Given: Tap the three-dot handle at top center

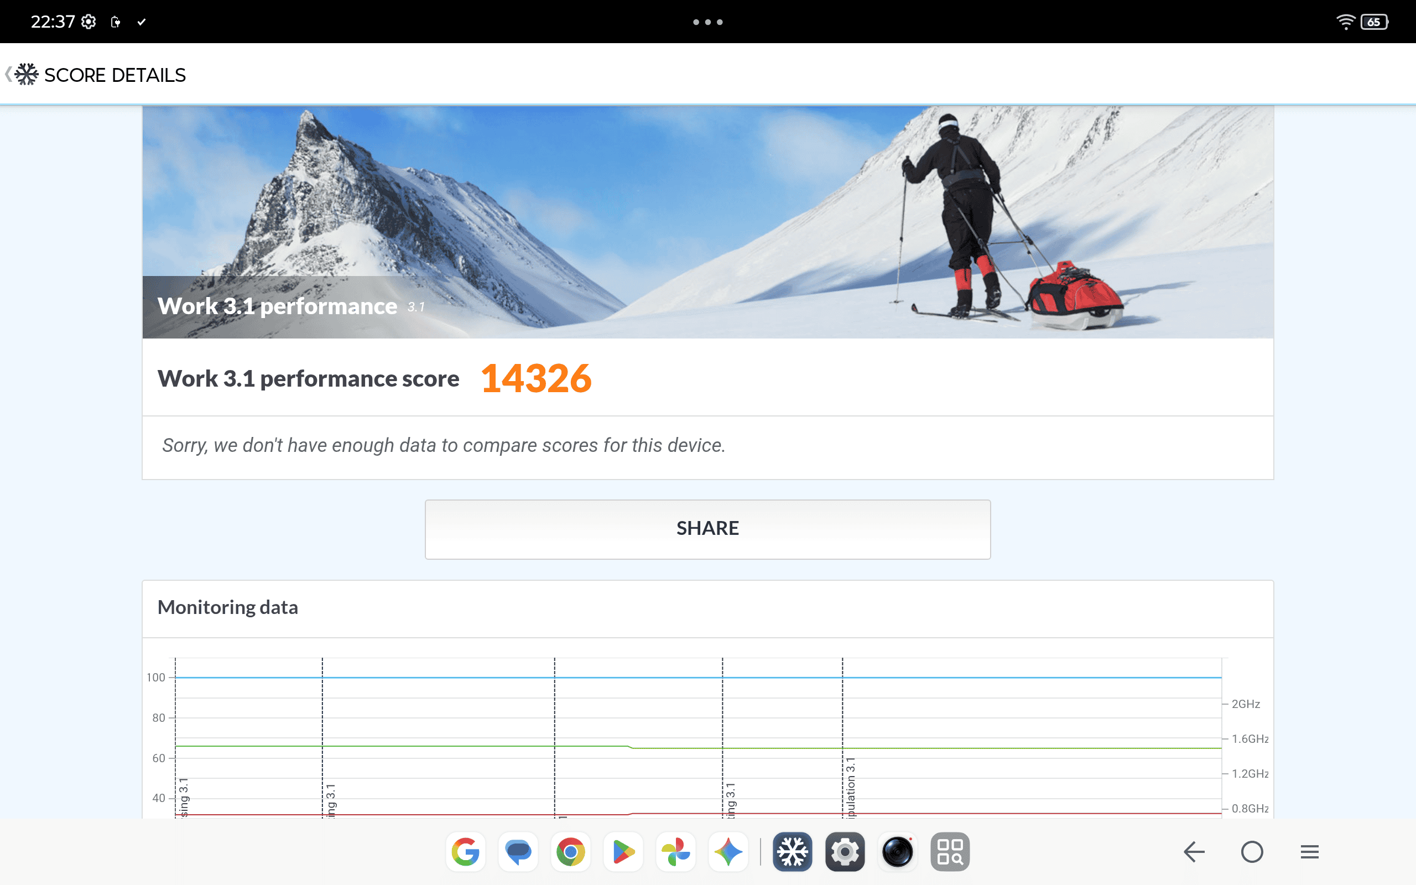Looking at the screenshot, I should coord(707,22).
